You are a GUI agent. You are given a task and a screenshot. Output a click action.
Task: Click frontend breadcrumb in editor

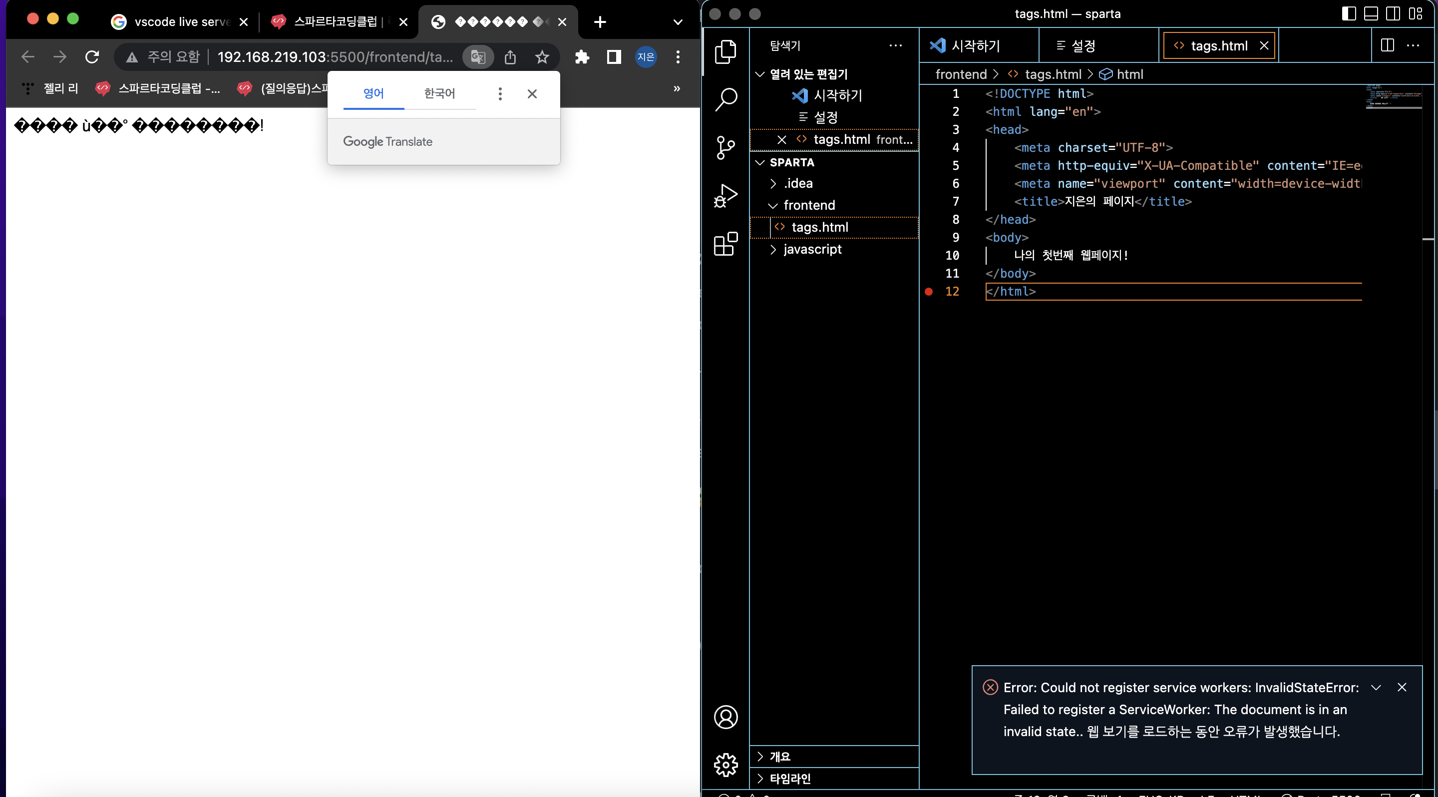(961, 74)
